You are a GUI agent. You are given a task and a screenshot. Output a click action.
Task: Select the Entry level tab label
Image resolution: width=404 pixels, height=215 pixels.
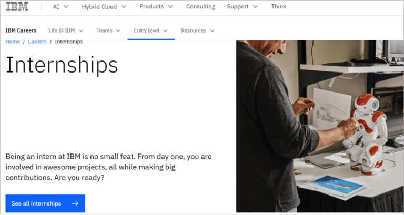pyautogui.click(x=147, y=30)
